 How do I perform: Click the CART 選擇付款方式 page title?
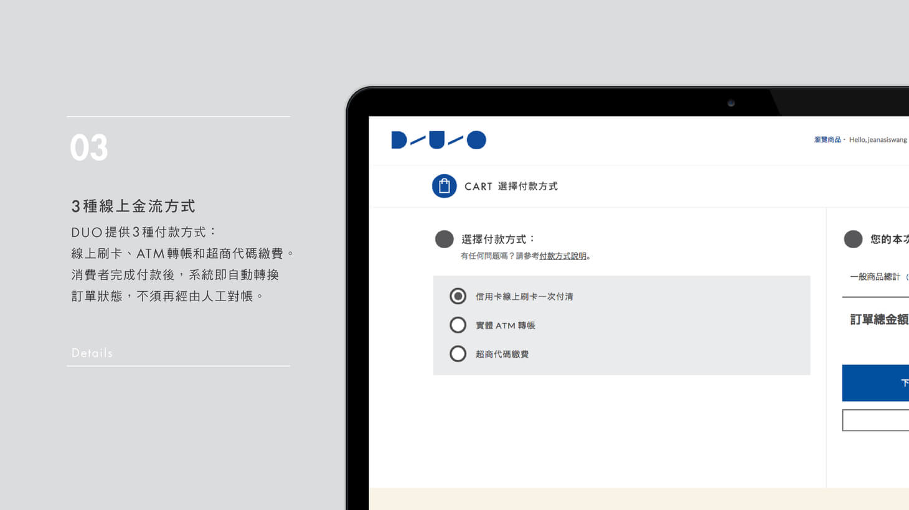511,187
